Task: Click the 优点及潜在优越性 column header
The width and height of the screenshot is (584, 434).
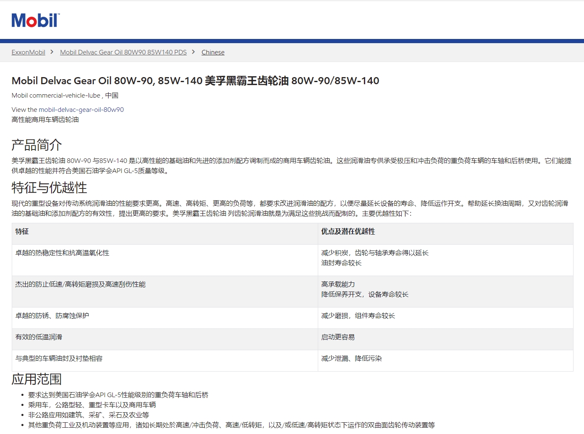Action: tap(445, 234)
